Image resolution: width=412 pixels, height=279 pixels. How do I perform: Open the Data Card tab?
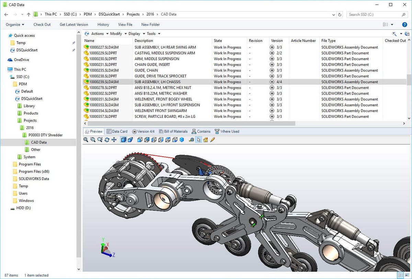117,131
